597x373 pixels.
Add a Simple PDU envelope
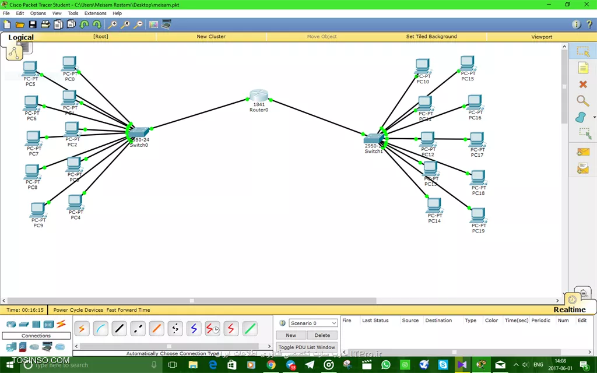point(583,152)
